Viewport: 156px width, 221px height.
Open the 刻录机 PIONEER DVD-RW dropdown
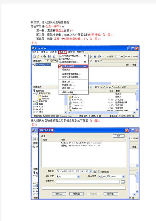90,171
